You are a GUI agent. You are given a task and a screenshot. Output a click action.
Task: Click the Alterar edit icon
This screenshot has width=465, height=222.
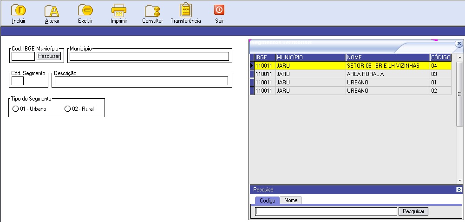coord(52,10)
